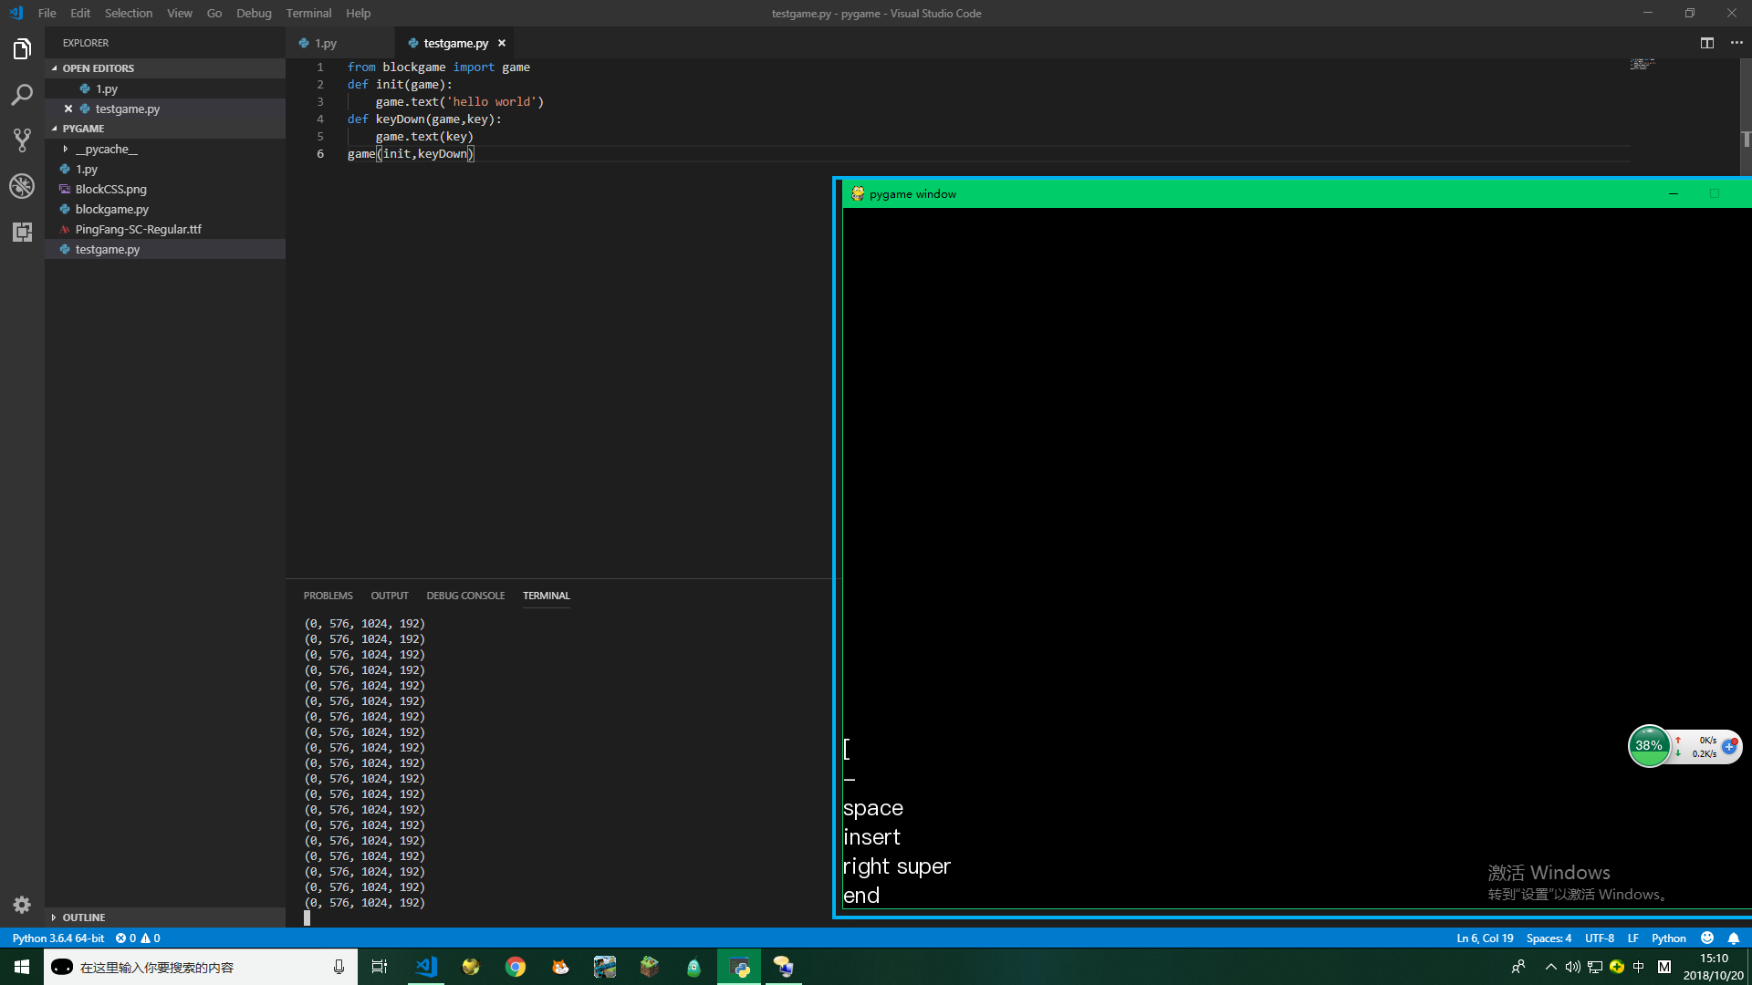Focus the terminal cursor prompt line
The image size is (1752, 985).
pyautogui.click(x=307, y=918)
